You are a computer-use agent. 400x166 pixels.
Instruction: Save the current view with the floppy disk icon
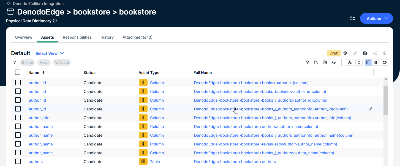[365, 53]
